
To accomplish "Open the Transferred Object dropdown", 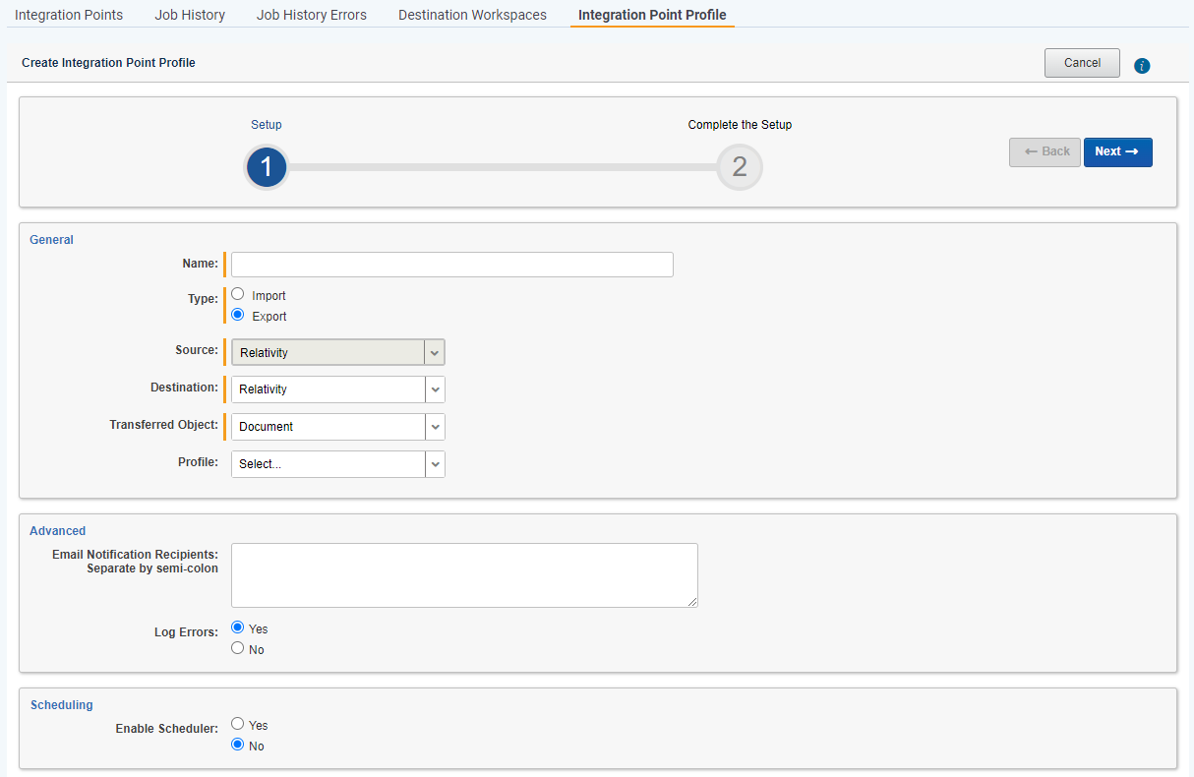I will 338,427.
